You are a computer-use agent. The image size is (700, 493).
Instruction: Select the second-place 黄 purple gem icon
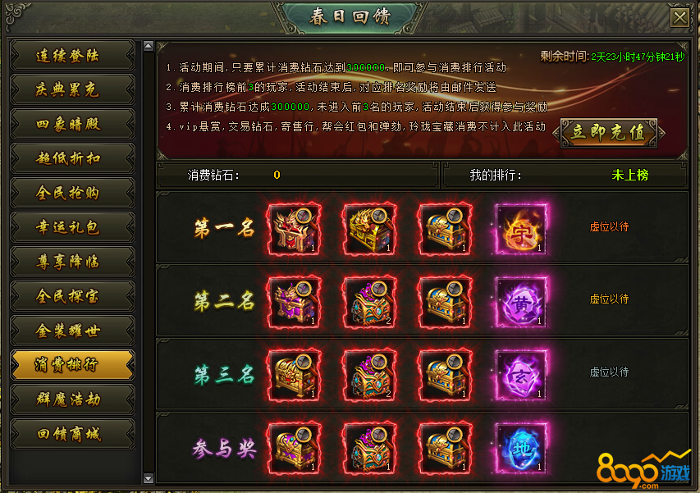coord(521,302)
